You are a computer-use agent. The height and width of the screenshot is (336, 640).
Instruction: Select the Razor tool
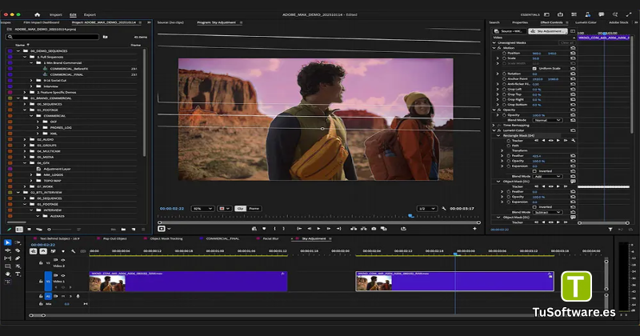(x=18, y=250)
